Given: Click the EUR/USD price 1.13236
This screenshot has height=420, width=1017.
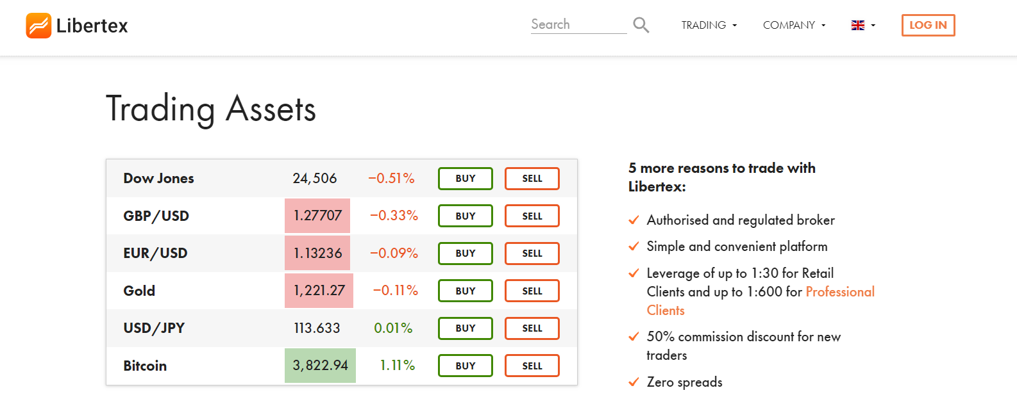Looking at the screenshot, I should [x=317, y=254].
